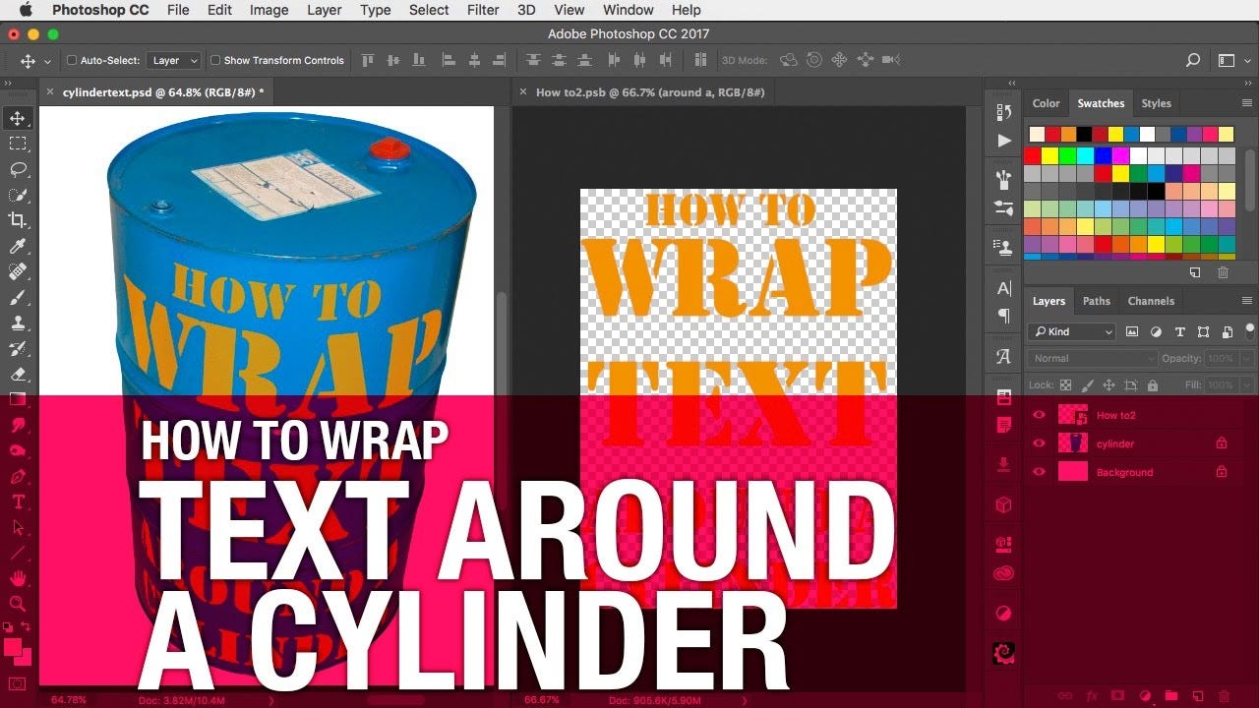Open the layer blend mode dropdown

(1091, 358)
